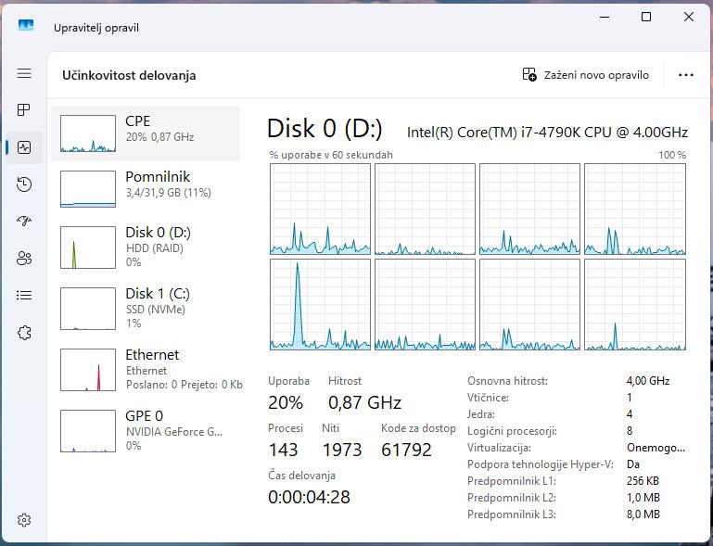The width and height of the screenshot is (713, 546).
Task: Click the Hyper-V support value Da
Action: click(x=633, y=464)
